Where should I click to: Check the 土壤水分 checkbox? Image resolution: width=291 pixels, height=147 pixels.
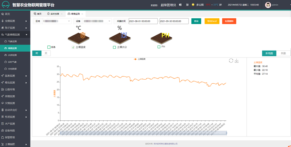click(x=114, y=47)
